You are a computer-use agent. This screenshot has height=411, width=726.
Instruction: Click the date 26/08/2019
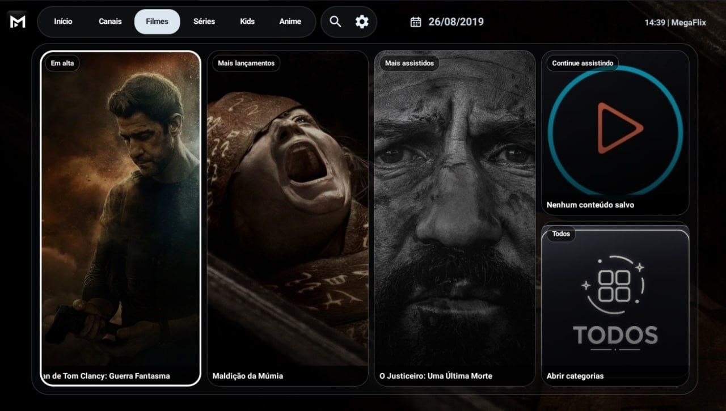pos(456,22)
